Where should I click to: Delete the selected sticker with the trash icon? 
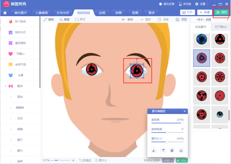[181, 150]
